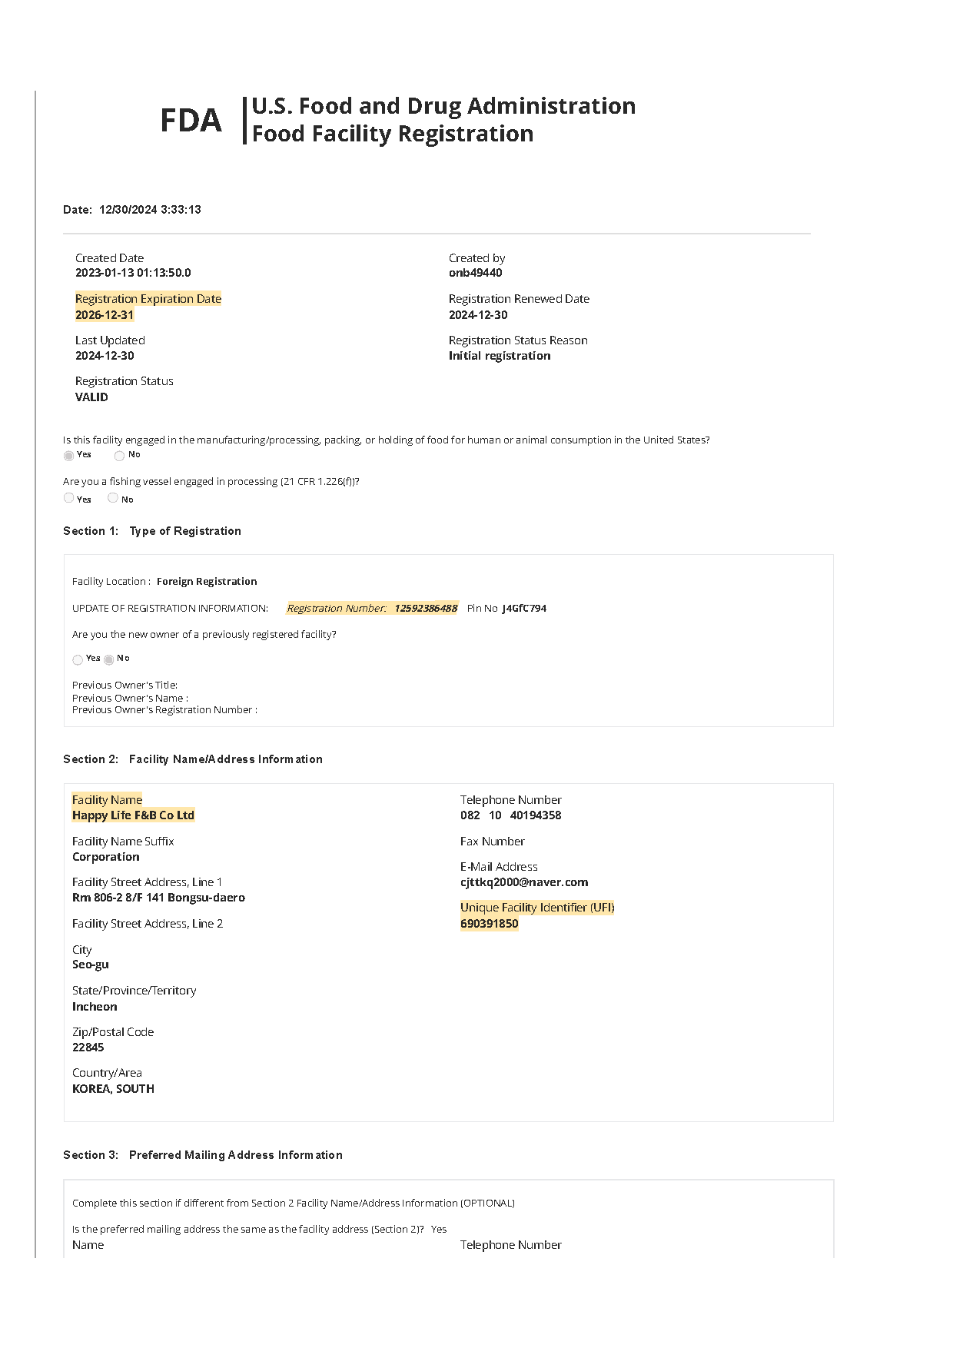Choose Yes for fishing vessel question
953x1348 pixels.
(x=69, y=498)
